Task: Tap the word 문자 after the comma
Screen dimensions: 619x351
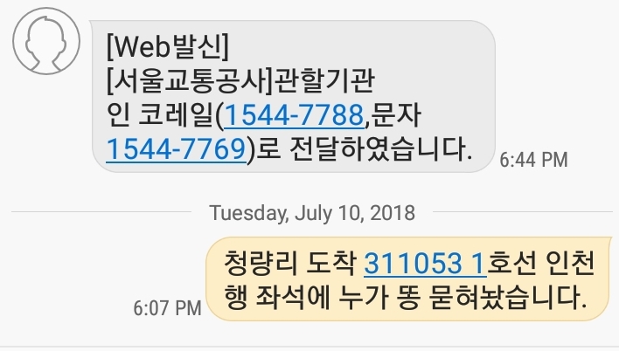Action: 396,115
